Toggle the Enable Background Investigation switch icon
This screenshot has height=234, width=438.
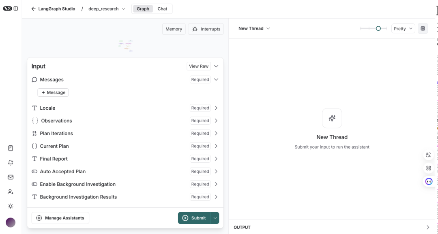(34, 184)
